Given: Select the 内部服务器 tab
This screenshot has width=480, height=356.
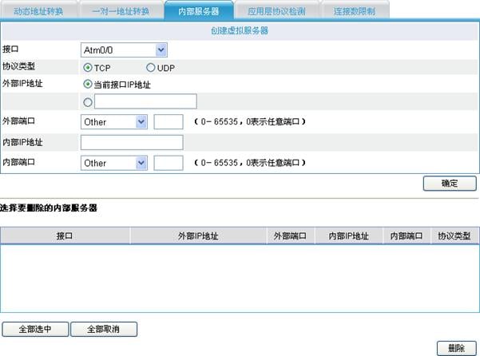Looking at the screenshot, I should click(x=198, y=10).
